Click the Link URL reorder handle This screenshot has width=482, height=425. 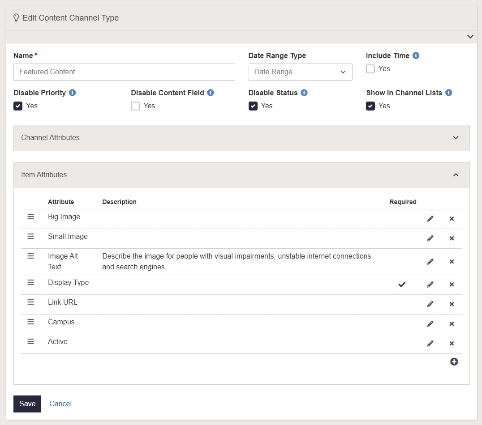(31, 302)
